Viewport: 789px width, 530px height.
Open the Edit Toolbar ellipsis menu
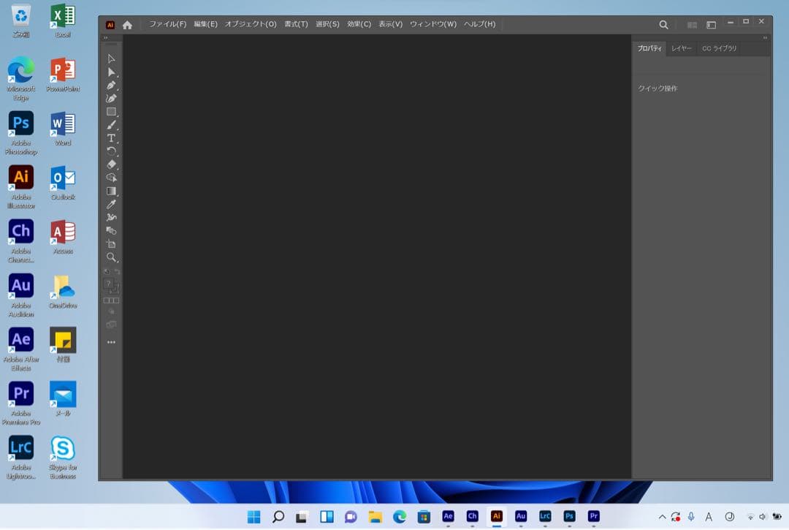(x=112, y=341)
